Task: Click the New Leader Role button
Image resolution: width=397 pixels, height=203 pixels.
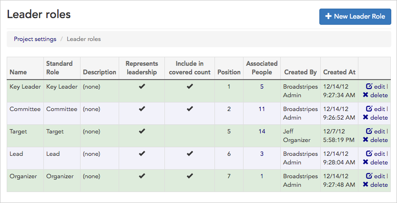Action: (355, 16)
